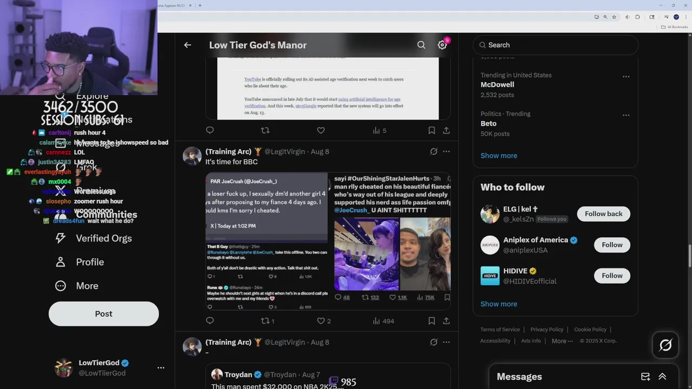Open the Chrome three-dot menu
Viewport: 692px width, 389px height.
[x=685, y=17]
